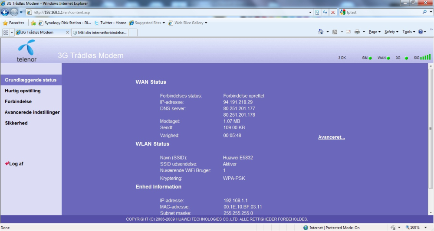Click the WAN green status indicator
Screen dimensions: 434x231
(x=388, y=58)
